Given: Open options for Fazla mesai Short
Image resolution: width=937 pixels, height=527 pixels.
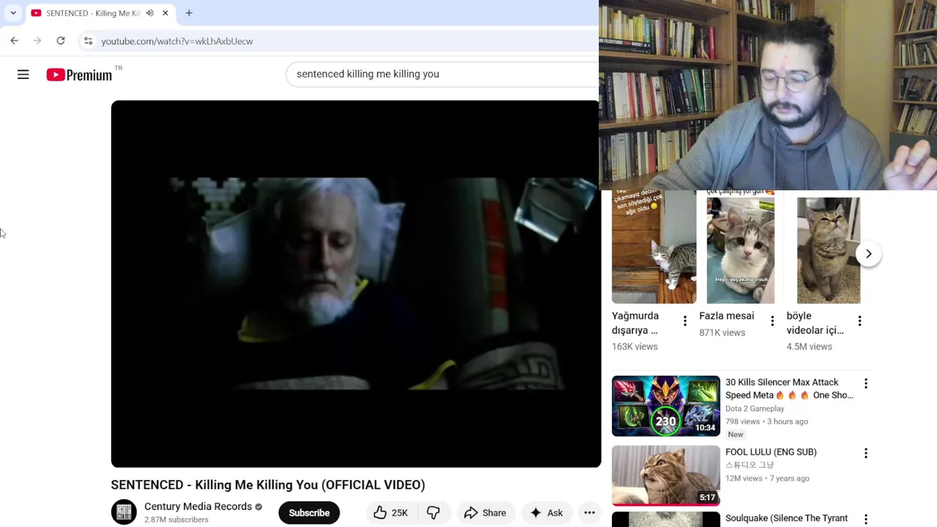Looking at the screenshot, I should pos(772,321).
